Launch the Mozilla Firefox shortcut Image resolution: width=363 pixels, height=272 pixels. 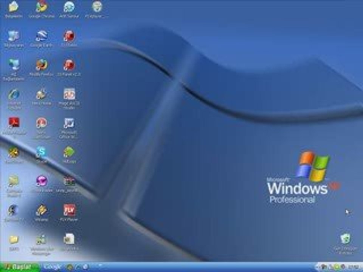(x=42, y=65)
